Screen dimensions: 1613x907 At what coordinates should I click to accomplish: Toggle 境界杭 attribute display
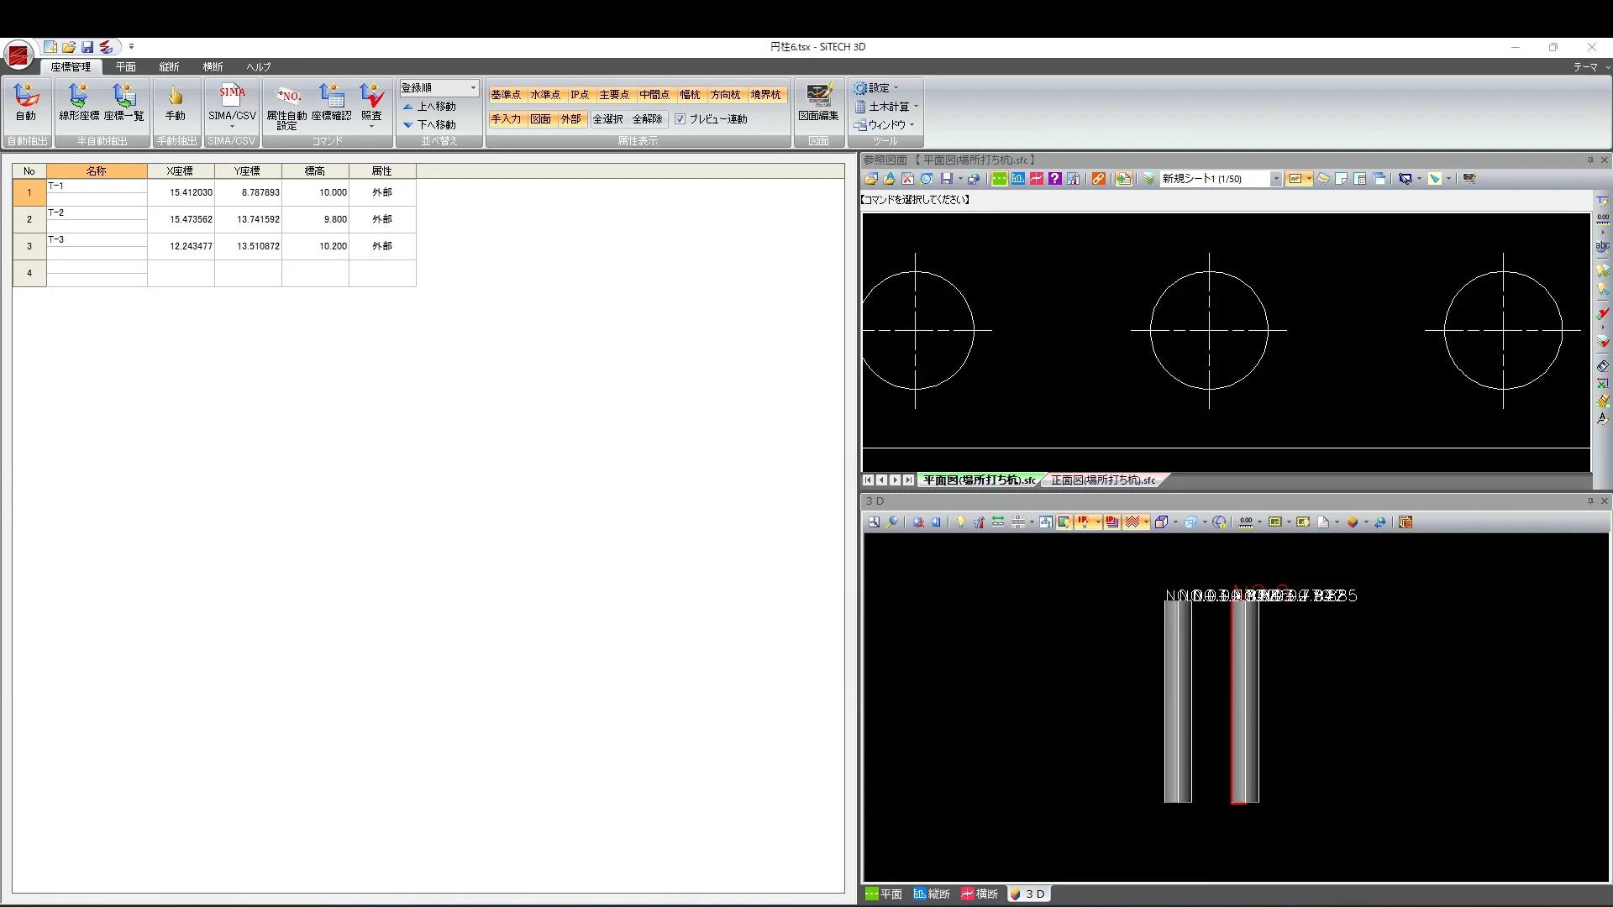point(766,95)
